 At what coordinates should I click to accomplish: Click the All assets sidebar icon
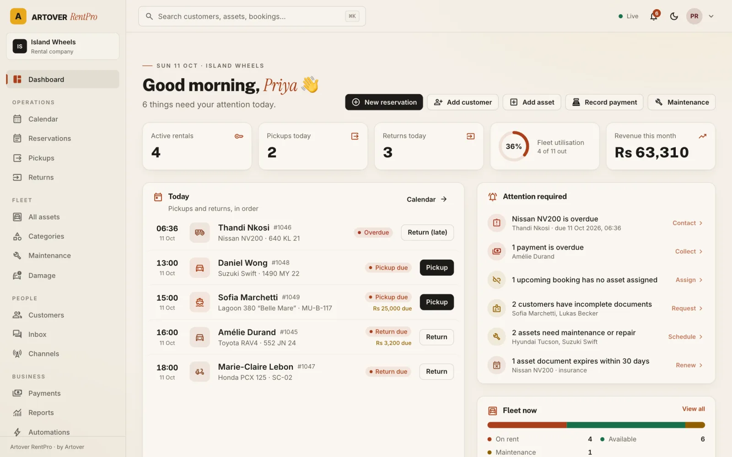[x=17, y=217]
